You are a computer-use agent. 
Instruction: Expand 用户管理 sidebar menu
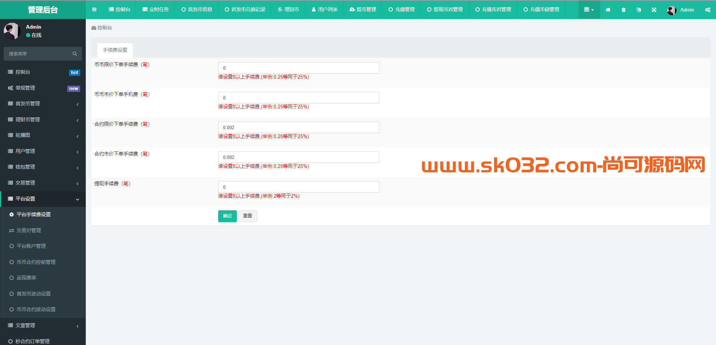coord(43,151)
